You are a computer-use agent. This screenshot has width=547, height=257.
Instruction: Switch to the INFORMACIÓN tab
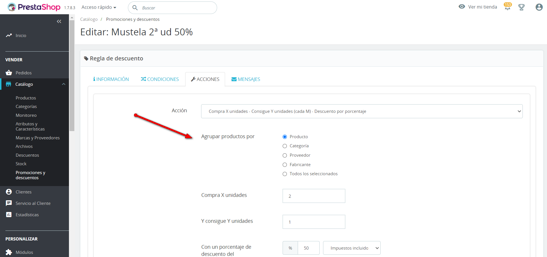tap(111, 79)
